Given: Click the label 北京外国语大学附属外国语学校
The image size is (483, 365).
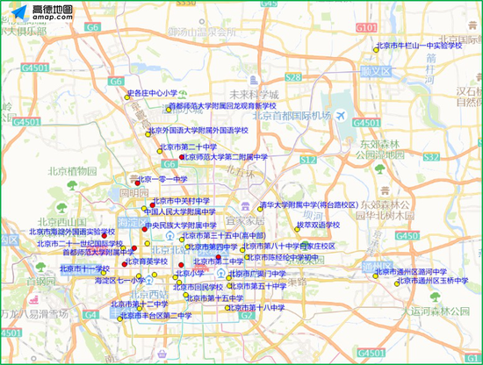Looking at the screenshot, I should pyautogui.click(x=198, y=130).
